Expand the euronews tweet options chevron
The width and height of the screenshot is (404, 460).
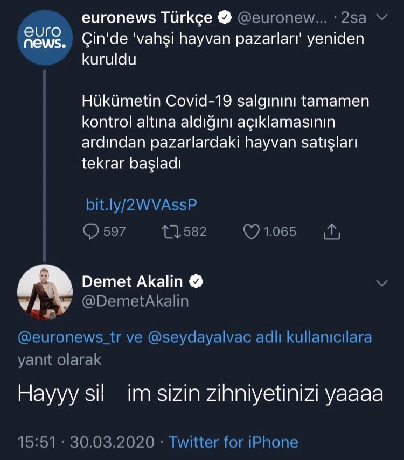pyautogui.click(x=381, y=18)
